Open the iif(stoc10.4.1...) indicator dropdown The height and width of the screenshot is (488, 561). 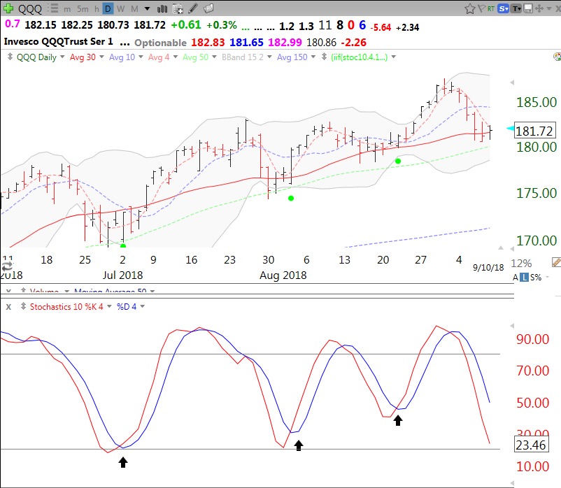pyautogui.click(x=394, y=57)
